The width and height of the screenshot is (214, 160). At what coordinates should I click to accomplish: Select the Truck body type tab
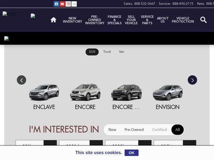(107, 52)
